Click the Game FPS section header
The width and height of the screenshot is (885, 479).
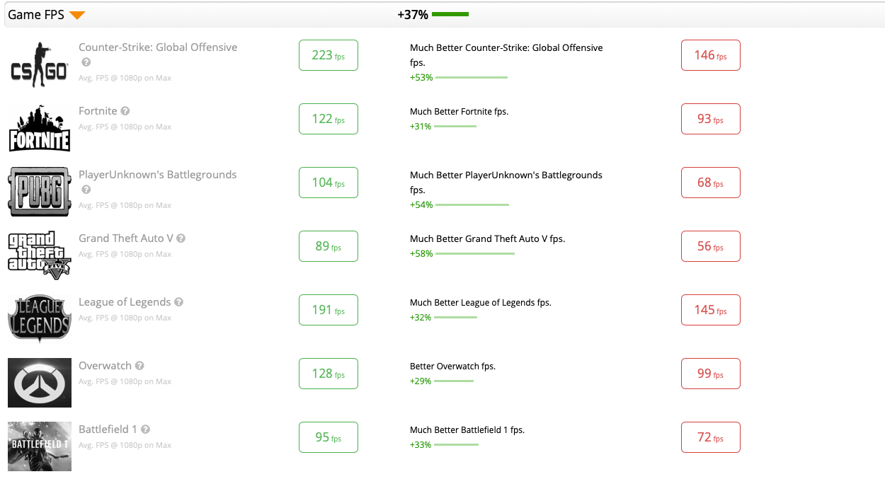tap(36, 15)
